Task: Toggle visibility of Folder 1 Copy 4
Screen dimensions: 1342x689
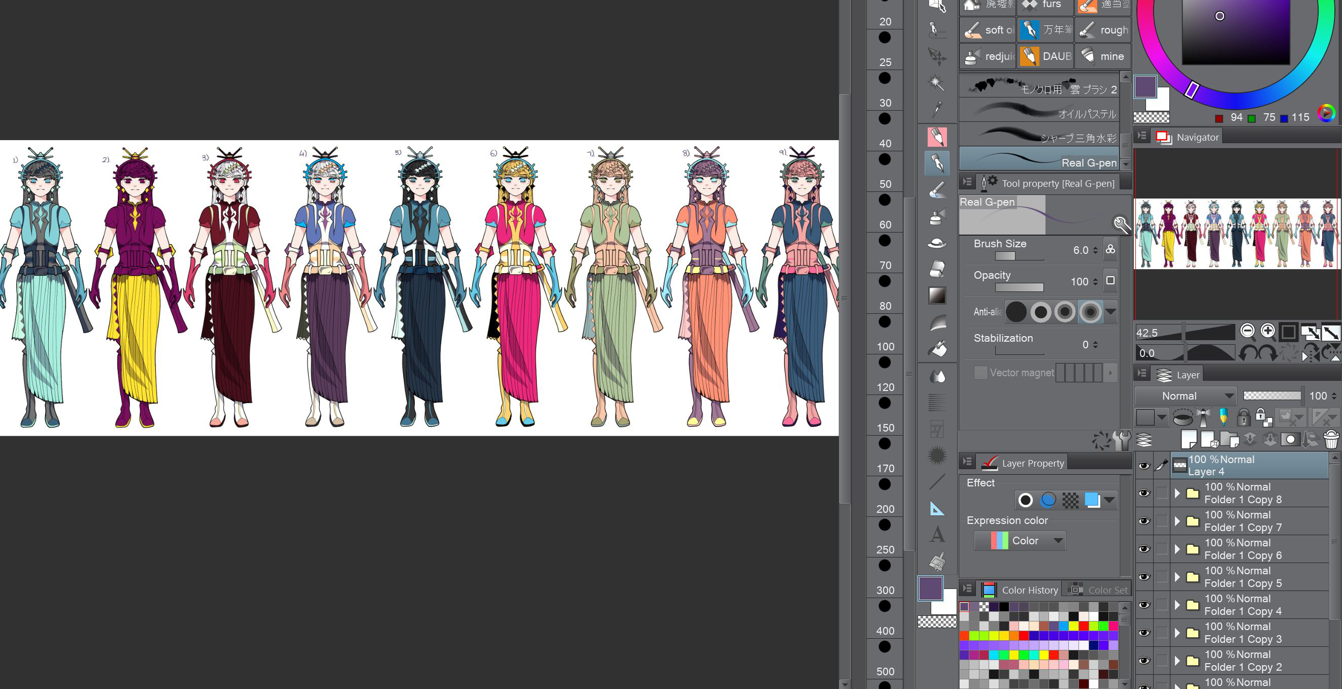Action: coord(1143,605)
